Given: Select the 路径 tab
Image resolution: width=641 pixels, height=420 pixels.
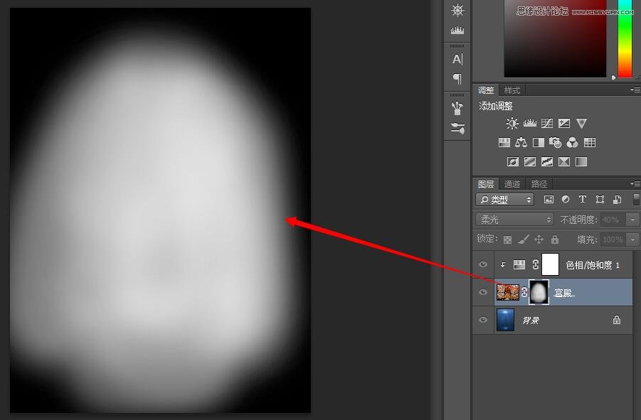Looking at the screenshot, I should tap(539, 184).
